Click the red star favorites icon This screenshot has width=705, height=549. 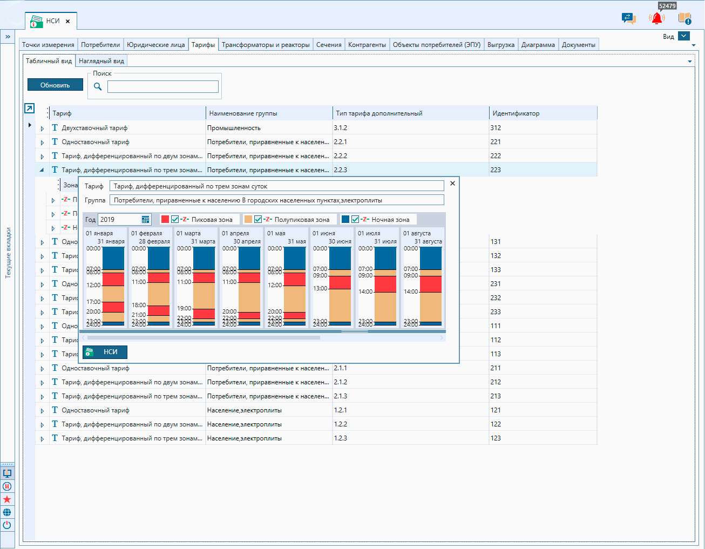tap(7, 499)
